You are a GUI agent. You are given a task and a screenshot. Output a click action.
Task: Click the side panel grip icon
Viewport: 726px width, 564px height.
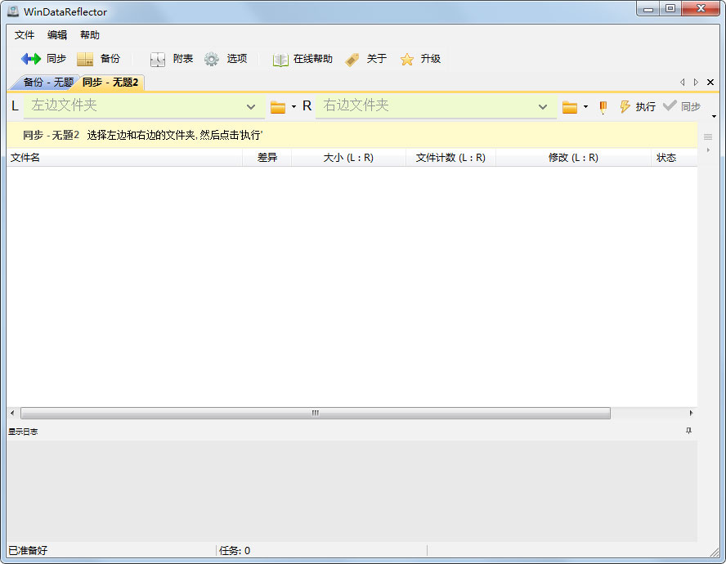click(708, 137)
